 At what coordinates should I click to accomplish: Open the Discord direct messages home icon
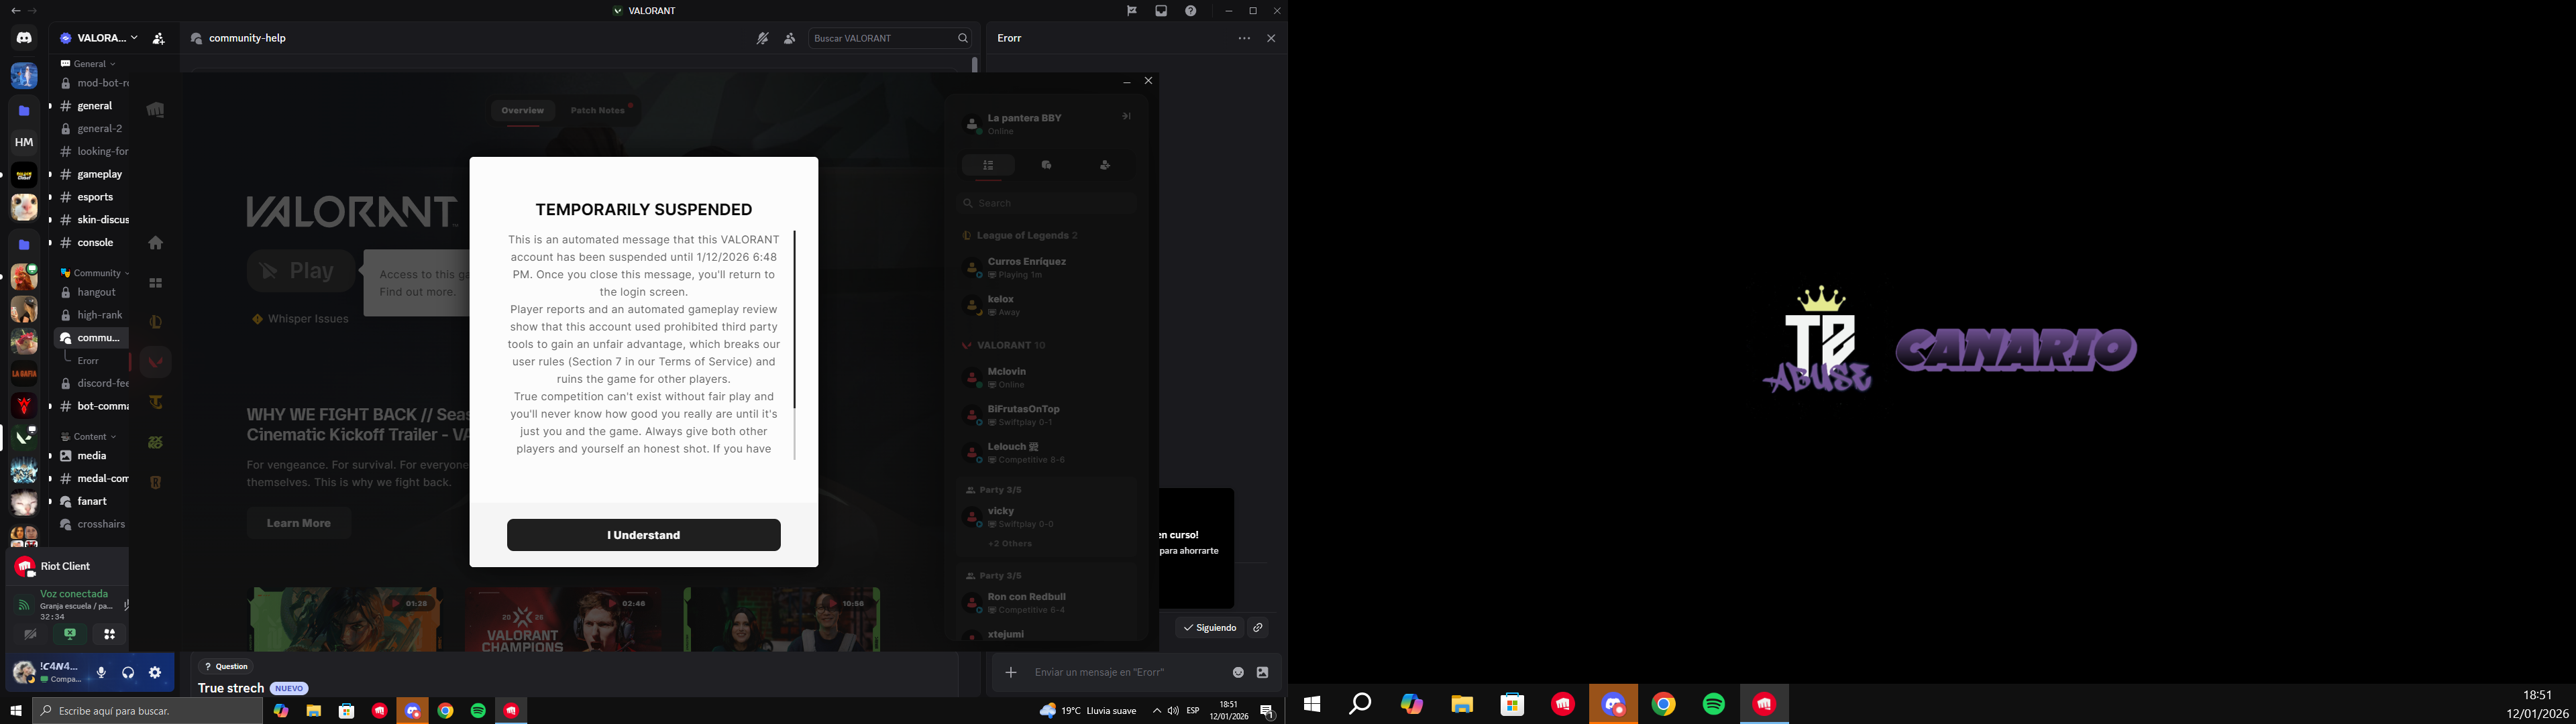tap(24, 38)
